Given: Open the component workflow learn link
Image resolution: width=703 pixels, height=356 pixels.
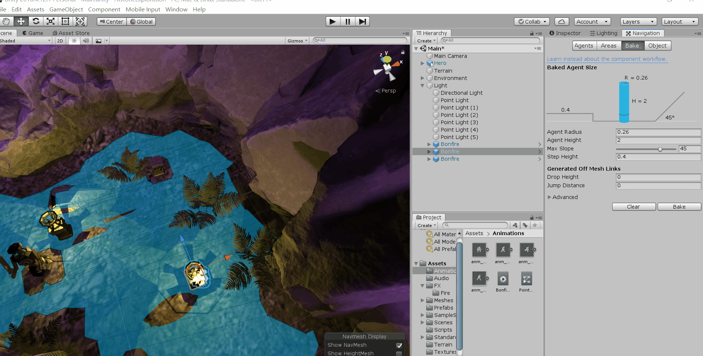Looking at the screenshot, I should tap(607, 59).
